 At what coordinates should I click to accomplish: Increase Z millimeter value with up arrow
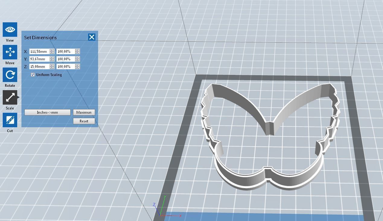(x=52, y=65)
